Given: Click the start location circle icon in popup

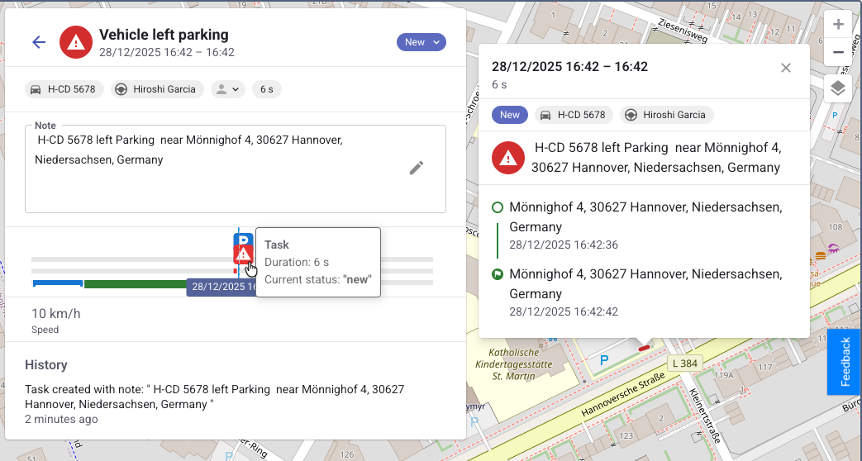Looking at the screenshot, I should 498,207.
